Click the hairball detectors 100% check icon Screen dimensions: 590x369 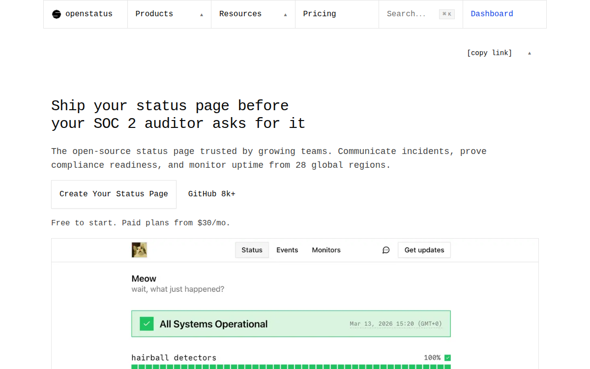pyautogui.click(x=447, y=358)
